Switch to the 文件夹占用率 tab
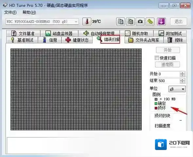Image resolution: width=193 pixels, height=157 pixels. pyautogui.click(x=144, y=40)
